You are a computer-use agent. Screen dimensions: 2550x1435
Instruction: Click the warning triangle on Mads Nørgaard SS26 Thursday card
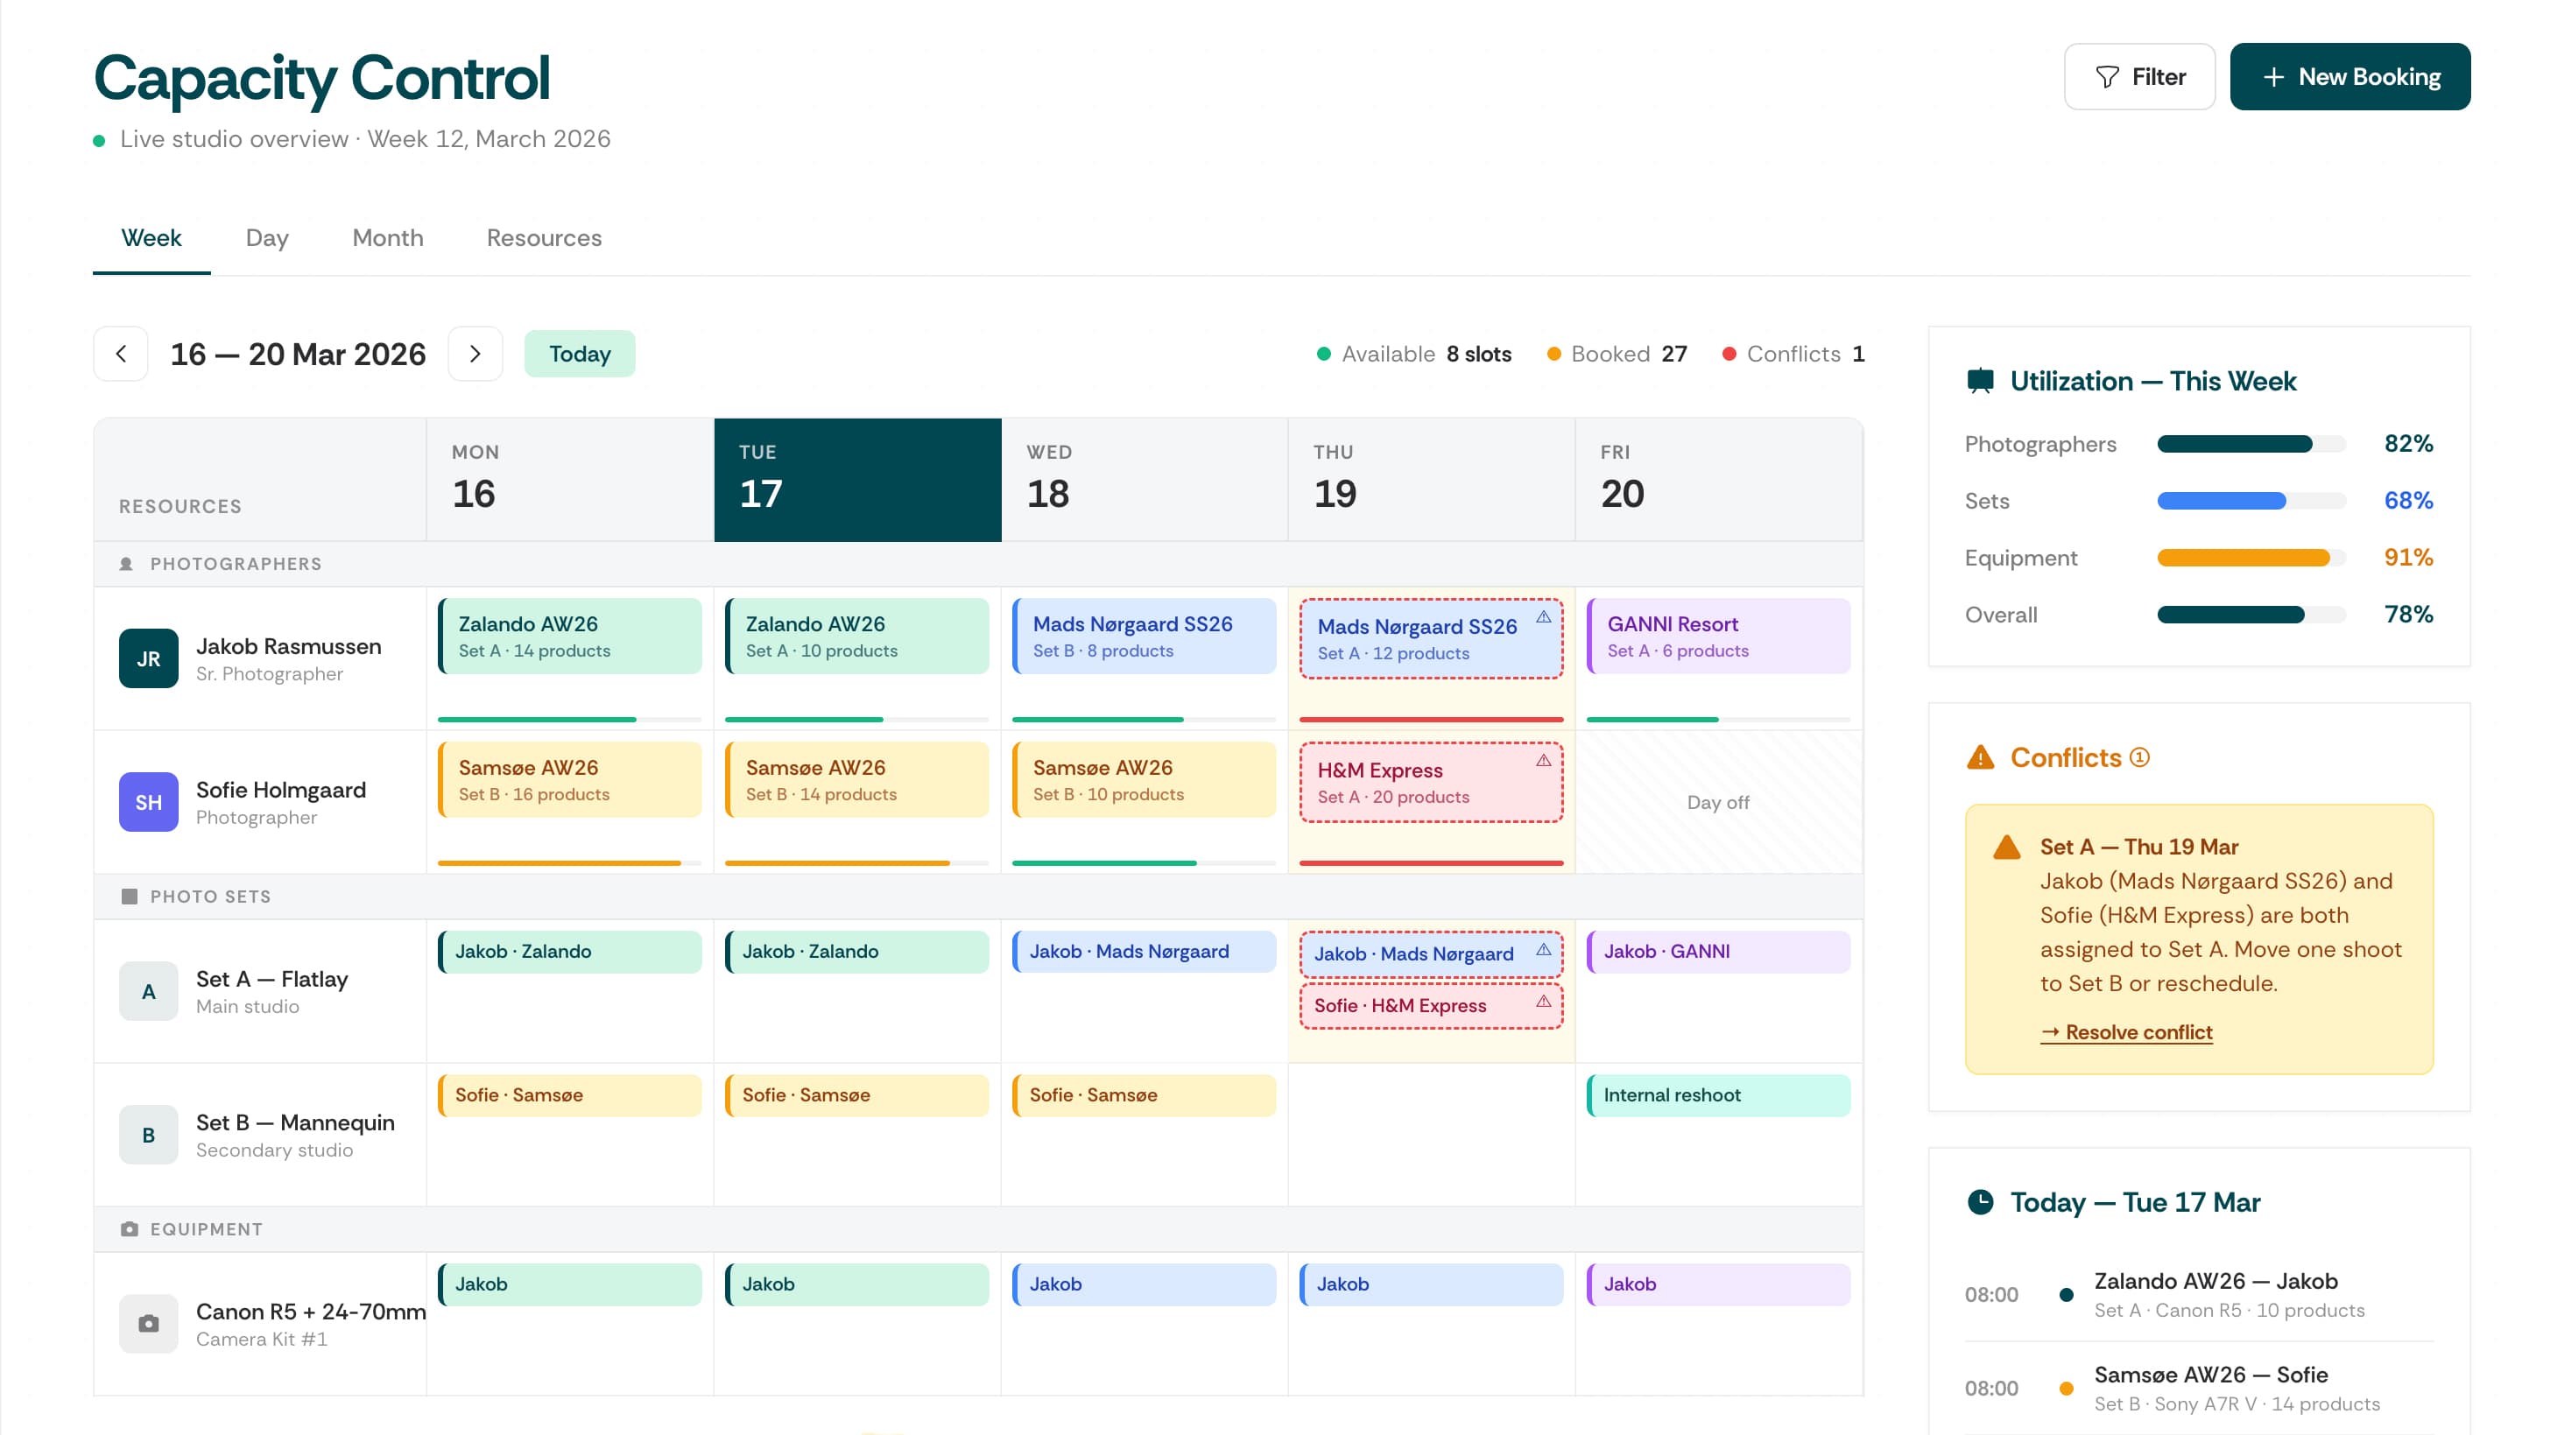pyautogui.click(x=1543, y=616)
